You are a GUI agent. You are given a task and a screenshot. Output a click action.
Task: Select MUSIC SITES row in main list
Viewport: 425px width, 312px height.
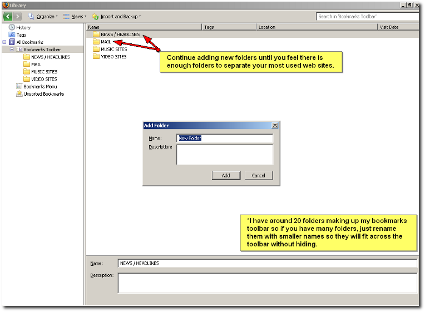(x=253, y=49)
